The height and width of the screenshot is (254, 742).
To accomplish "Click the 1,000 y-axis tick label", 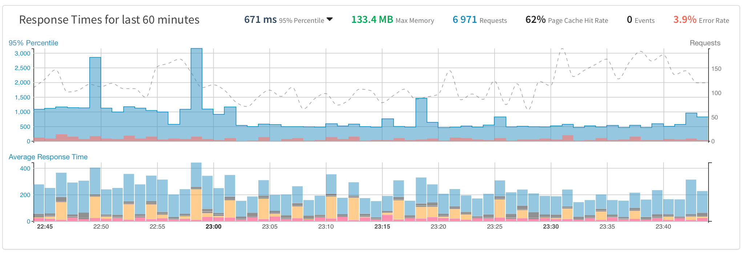I will point(23,112).
